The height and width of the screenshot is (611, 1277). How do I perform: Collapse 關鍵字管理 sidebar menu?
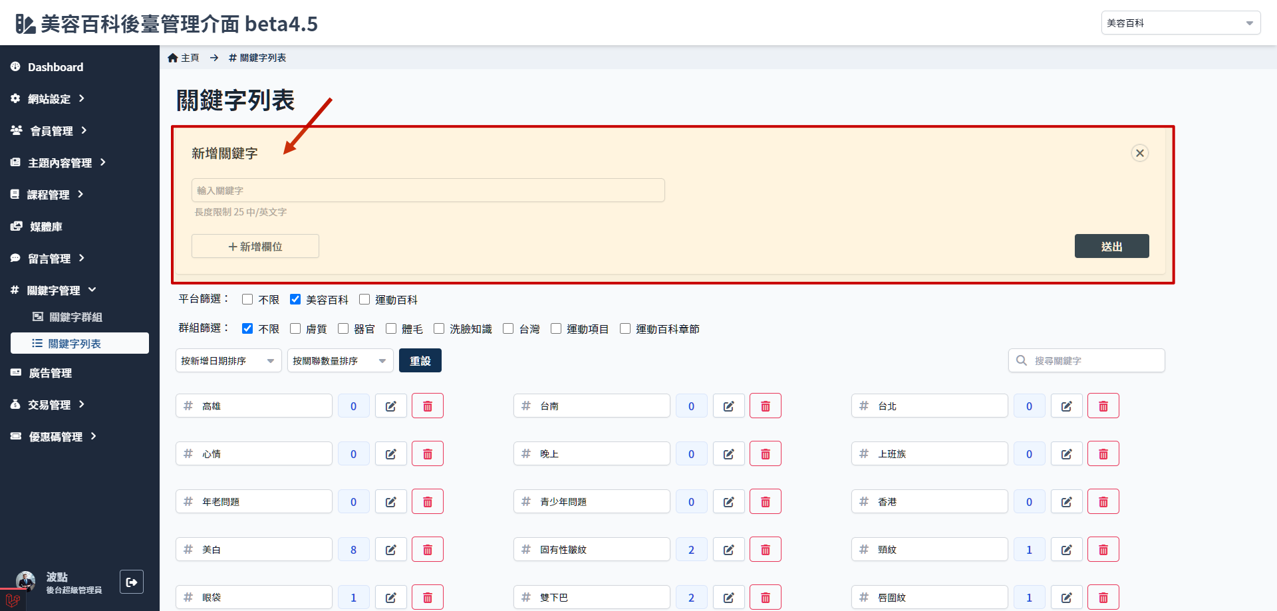tap(53, 290)
